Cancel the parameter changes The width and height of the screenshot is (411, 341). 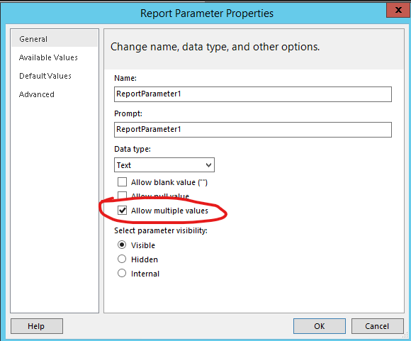pos(378,326)
